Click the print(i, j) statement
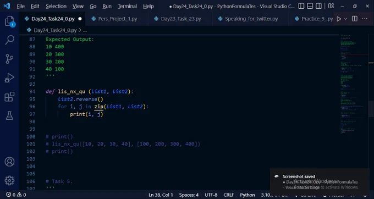The width and height of the screenshot is (374, 199). coord(86,114)
